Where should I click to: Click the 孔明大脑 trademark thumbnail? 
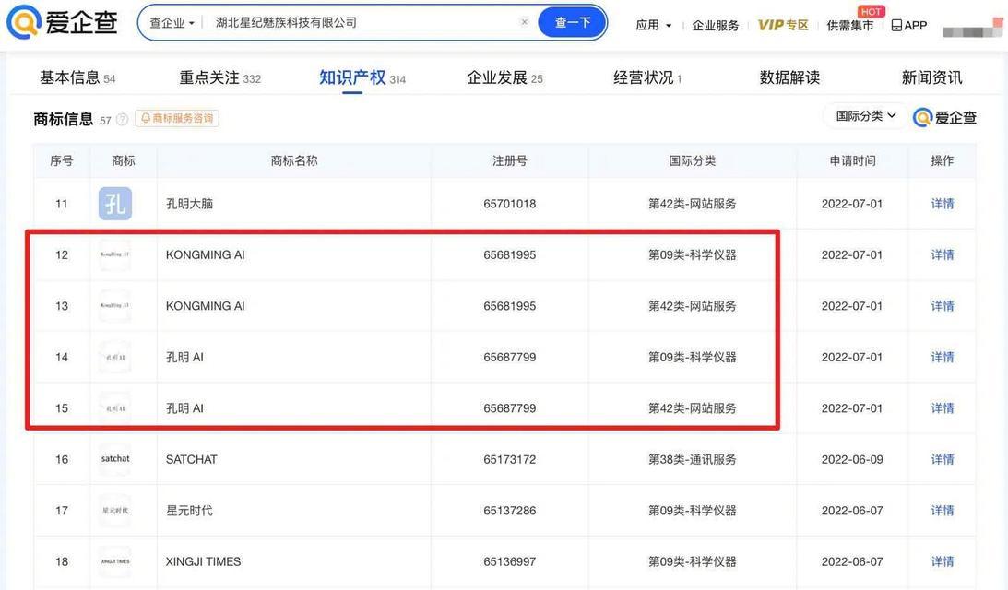tap(115, 204)
